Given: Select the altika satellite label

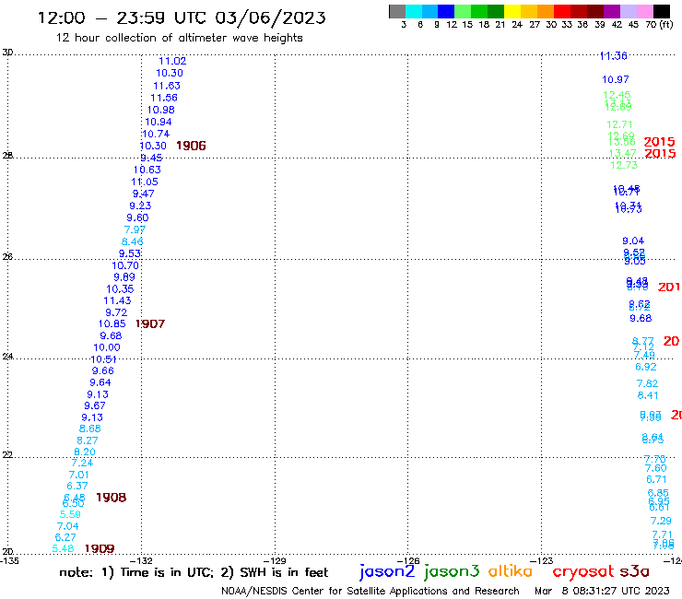Looking at the screenshot, I should [x=511, y=571].
